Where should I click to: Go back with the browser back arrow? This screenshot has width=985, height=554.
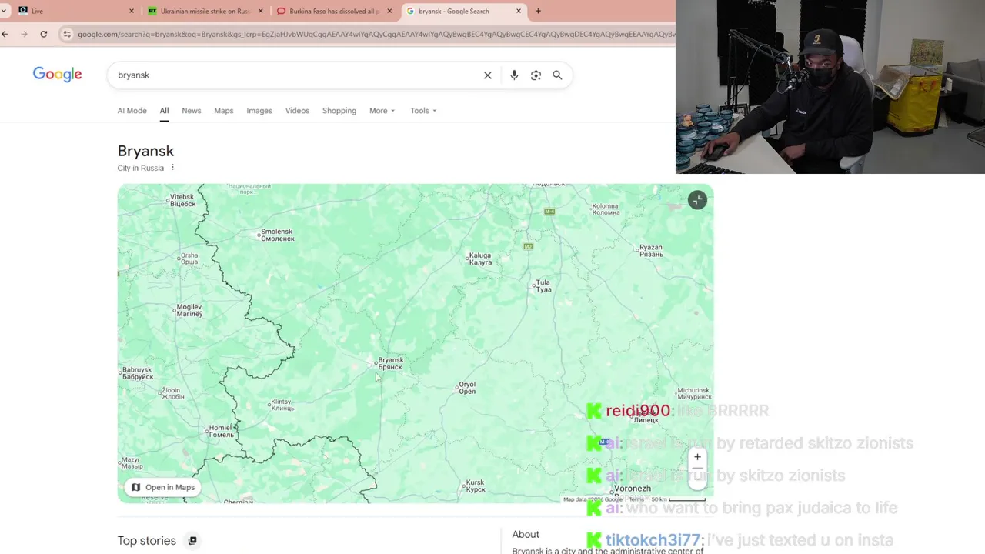5,34
